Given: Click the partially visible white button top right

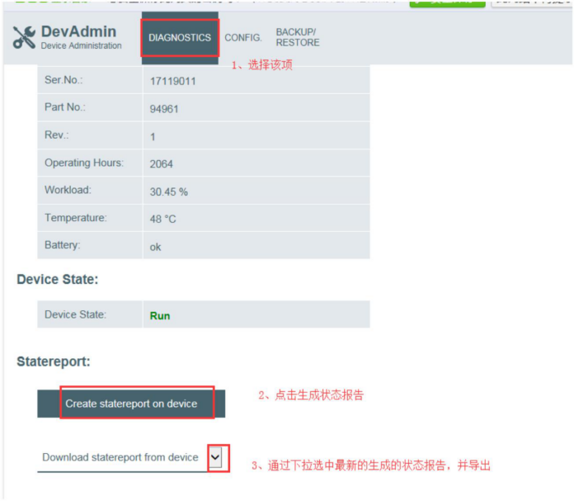Looking at the screenshot, I should click(532, 3).
